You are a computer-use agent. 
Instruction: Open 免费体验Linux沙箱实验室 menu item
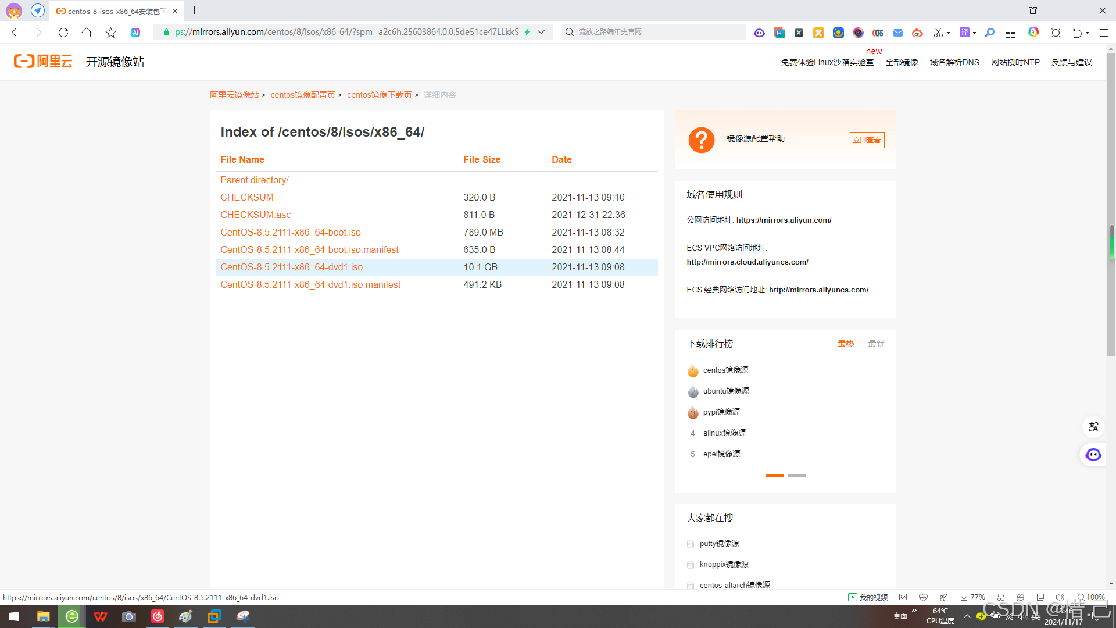coord(827,62)
